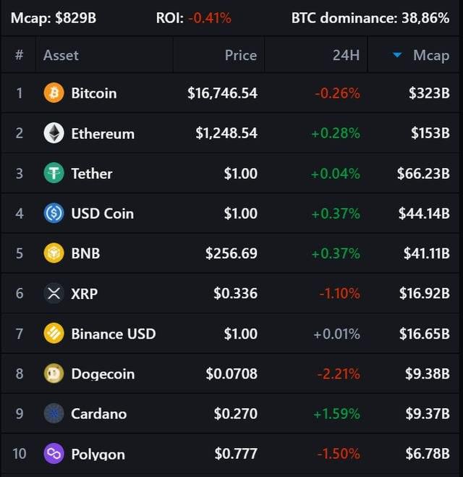Viewport: 463px width, 477px height.
Task: Click the BTC dominance 38,86% value
Action: click(x=425, y=18)
